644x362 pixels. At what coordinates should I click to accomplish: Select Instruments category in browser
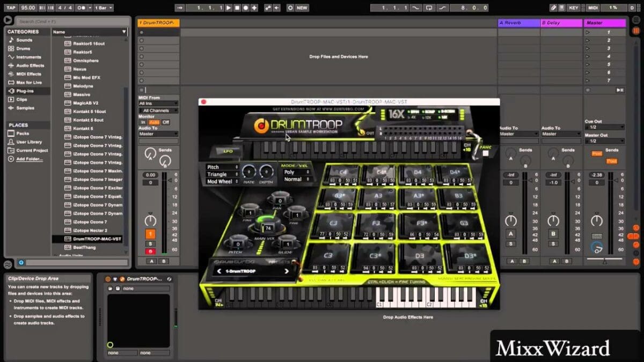point(28,57)
